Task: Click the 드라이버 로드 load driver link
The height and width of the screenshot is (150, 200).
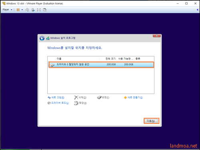Action: (58, 103)
